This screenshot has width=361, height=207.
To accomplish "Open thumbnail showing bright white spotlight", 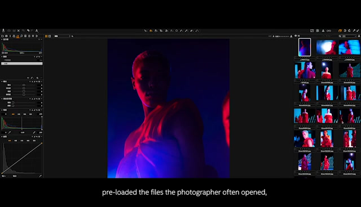I will click(327, 47).
